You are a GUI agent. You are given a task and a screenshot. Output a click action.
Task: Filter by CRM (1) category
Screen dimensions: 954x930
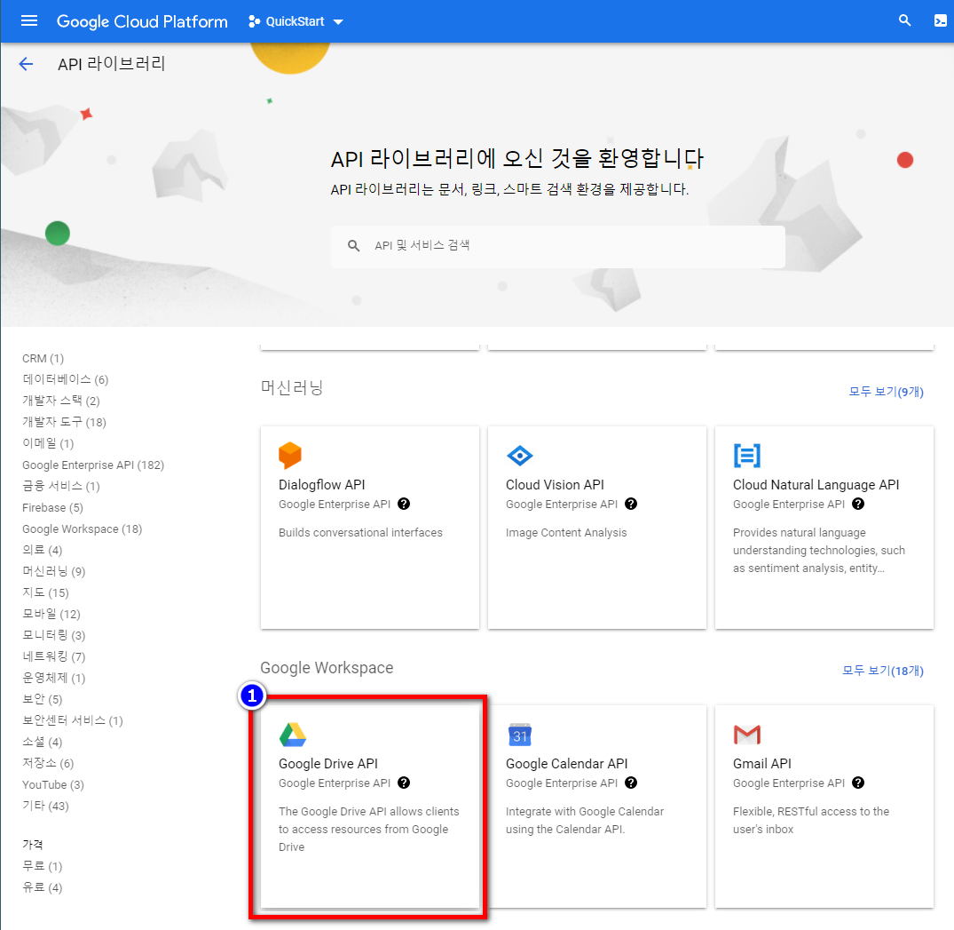coord(43,358)
